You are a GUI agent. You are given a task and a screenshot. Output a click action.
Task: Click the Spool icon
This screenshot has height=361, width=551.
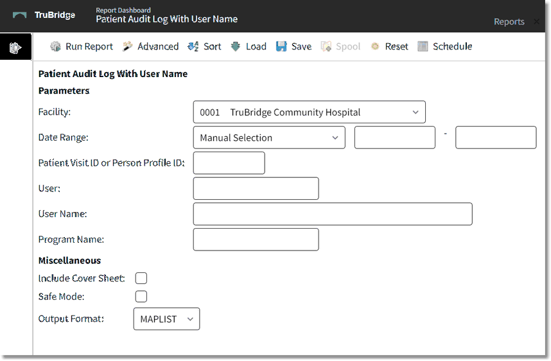coord(326,46)
